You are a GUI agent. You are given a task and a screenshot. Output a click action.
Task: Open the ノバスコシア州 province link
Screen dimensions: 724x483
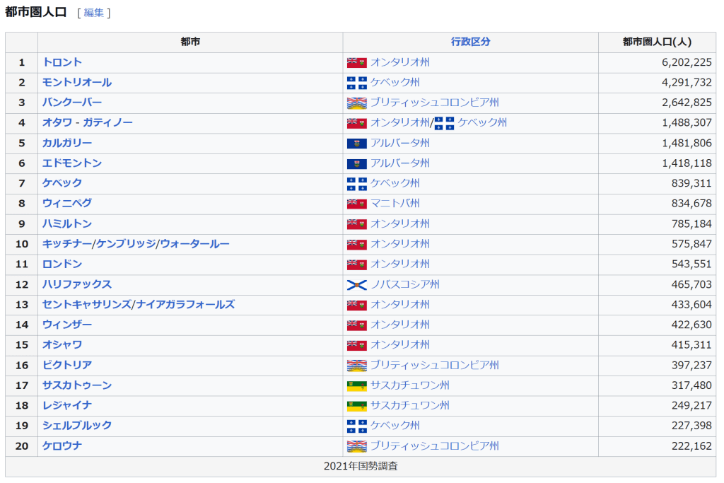tap(405, 284)
